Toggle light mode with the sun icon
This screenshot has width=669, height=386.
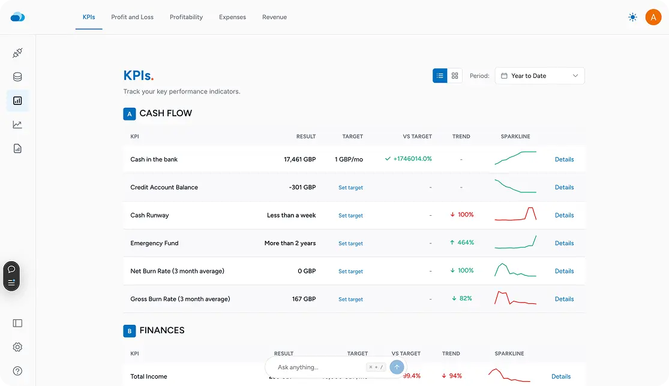[x=632, y=17]
